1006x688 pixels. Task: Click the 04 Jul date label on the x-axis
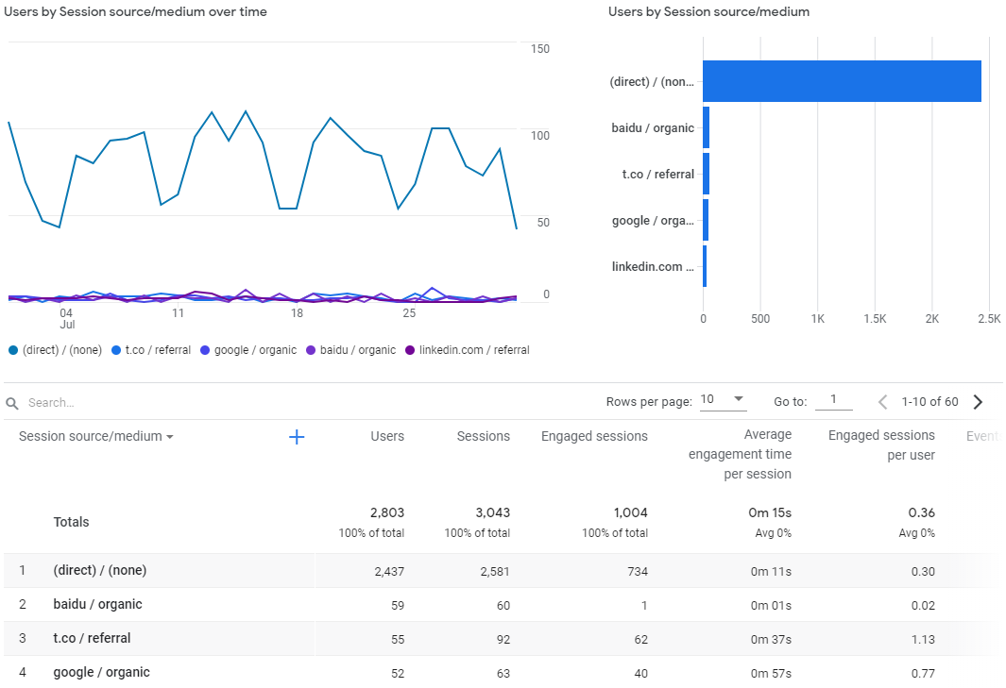point(67,318)
